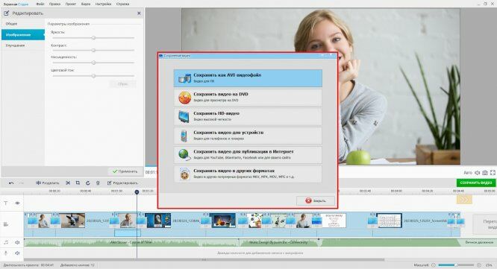The height and width of the screenshot is (269, 497).
Task: Mute the microphone track speaker icon
Action: tap(17, 253)
